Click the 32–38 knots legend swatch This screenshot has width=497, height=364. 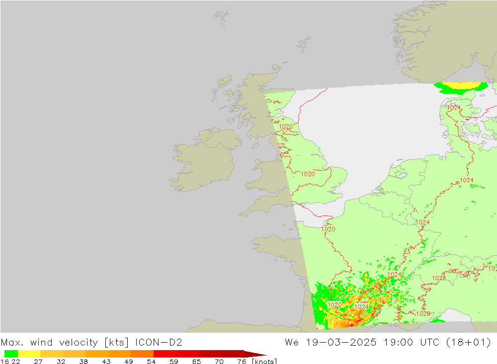tap(74, 354)
